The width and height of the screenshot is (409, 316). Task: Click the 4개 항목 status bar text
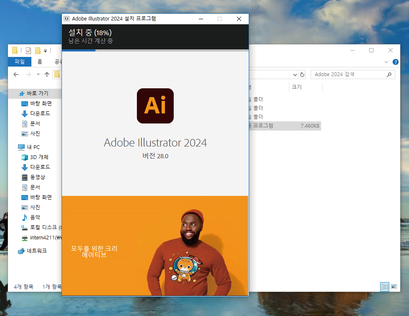(x=23, y=287)
